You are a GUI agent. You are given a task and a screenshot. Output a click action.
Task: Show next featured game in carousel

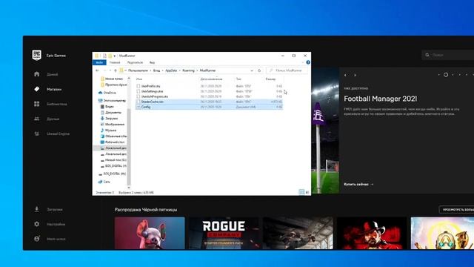tap(355, 75)
